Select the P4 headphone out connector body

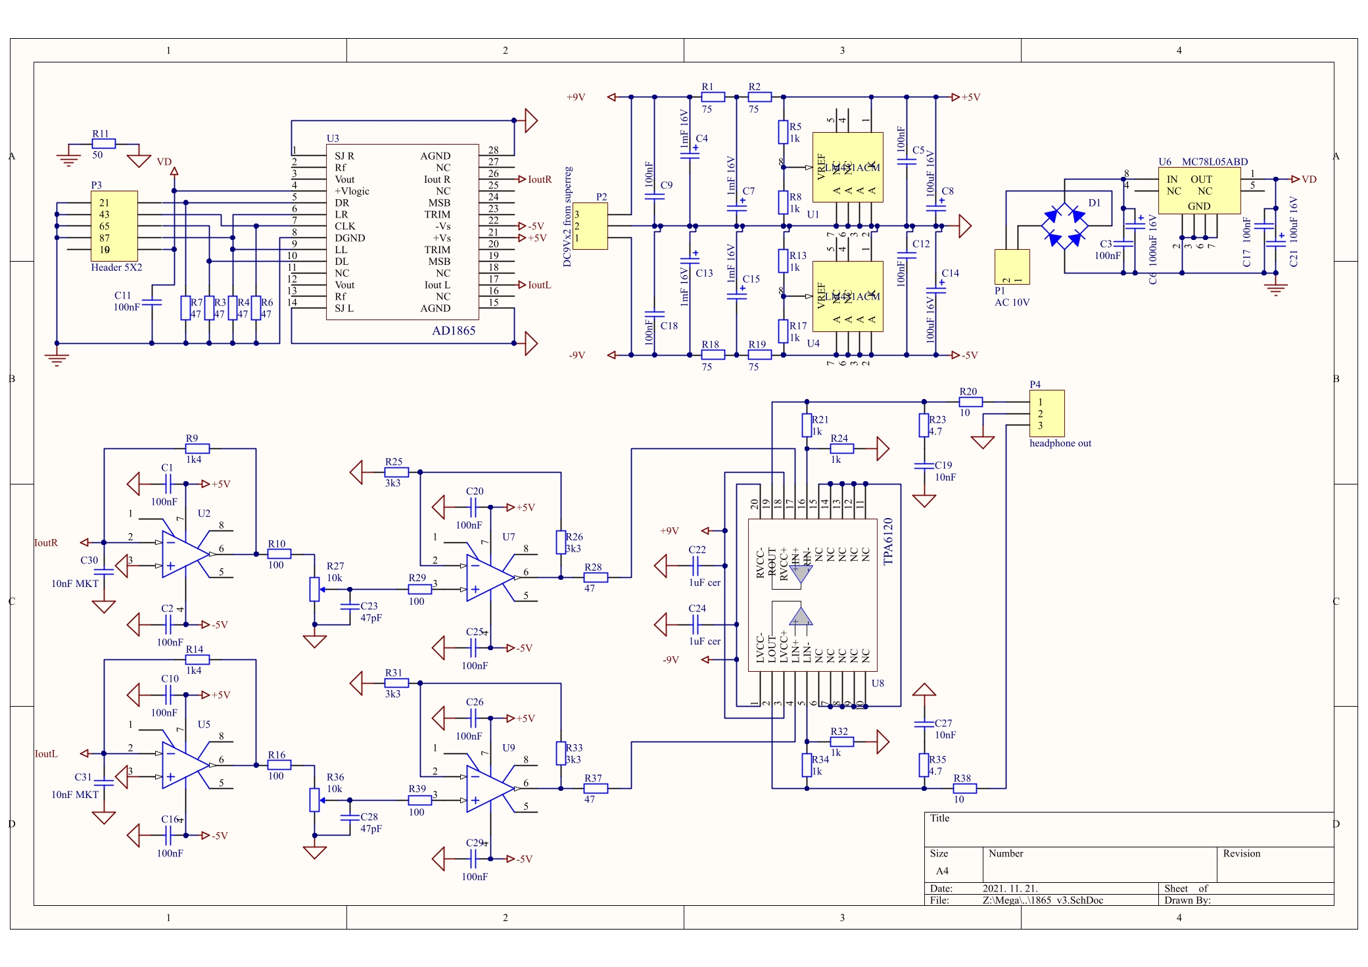1047,413
